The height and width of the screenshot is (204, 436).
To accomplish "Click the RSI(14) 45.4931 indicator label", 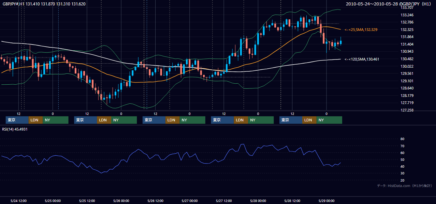I will click(x=15, y=129).
